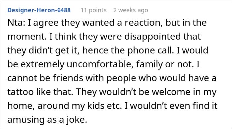Open the Designer-Heron-6488 user profile
This screenshot has width=232, height=129.
click(x=39, y=10)
